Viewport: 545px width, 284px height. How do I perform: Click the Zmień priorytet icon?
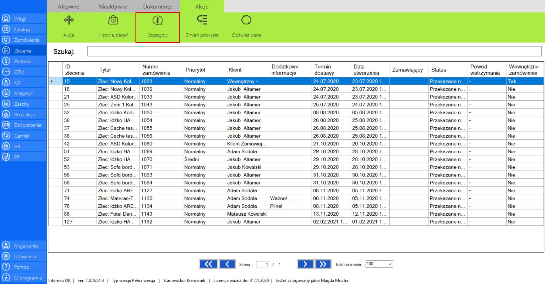point(202,20)
